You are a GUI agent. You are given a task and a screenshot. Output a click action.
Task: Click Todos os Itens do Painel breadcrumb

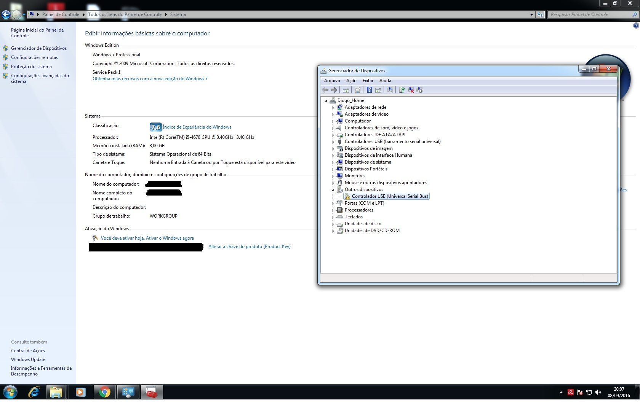(x=125, y=14)
